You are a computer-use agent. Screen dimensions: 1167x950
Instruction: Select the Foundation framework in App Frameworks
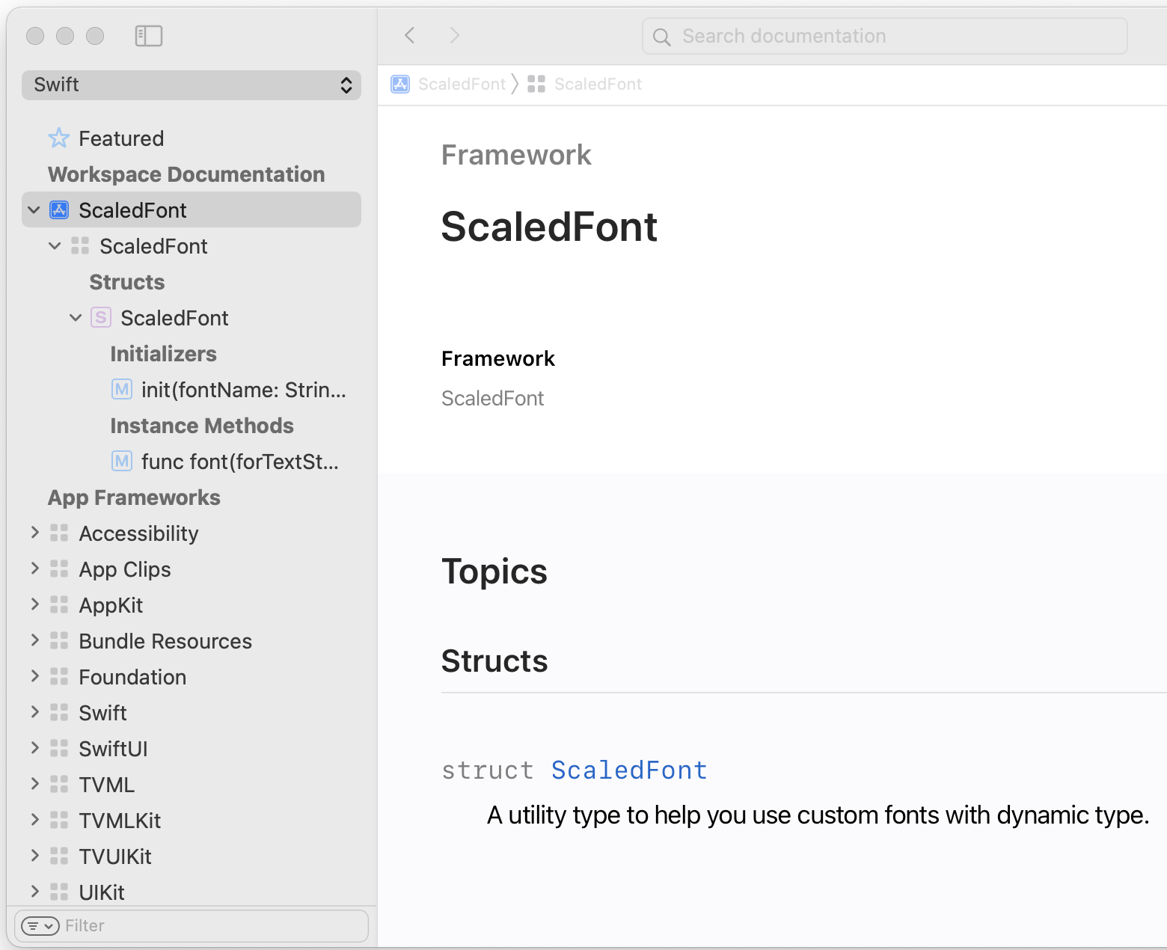pos(132,676)
